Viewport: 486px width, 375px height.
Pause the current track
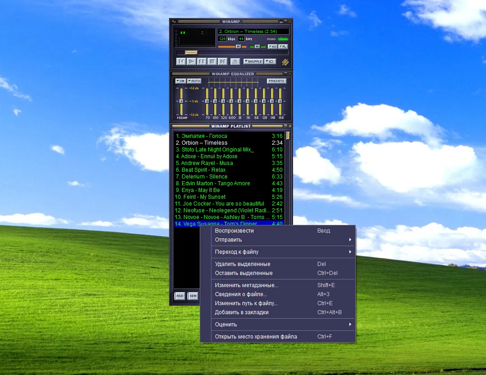point(202,61)
